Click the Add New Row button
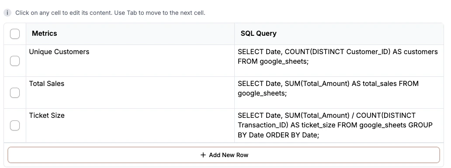The width and height of the screenshot is (451, 168). [x=224, y=155]
